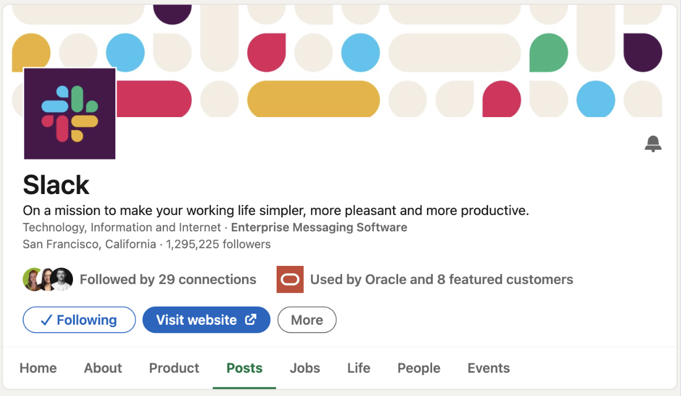The height and width of the screenshot is (396, 681).
Task: Switch to the Home tab
Action: click(x=38, y=368)
